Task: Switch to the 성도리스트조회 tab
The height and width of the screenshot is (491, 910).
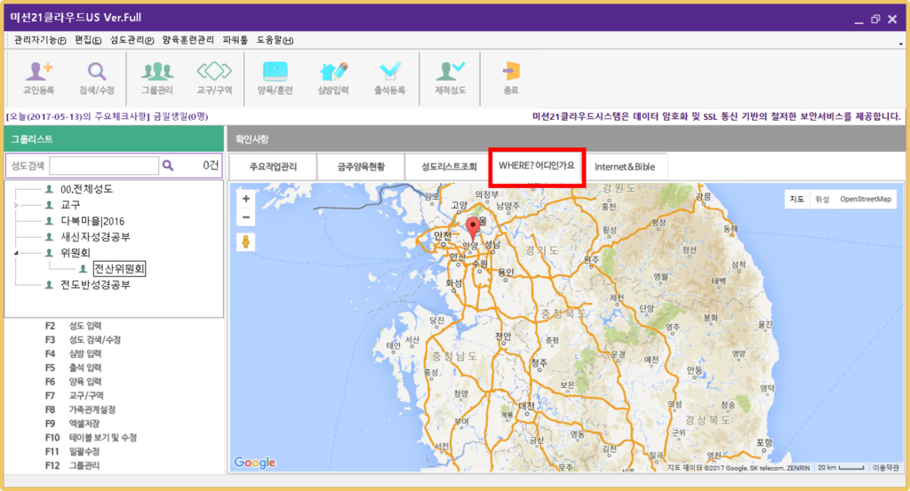Action: click(449, 167)
